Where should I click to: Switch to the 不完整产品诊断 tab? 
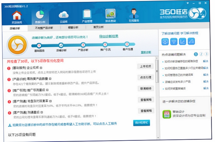[x=44, y=28]
